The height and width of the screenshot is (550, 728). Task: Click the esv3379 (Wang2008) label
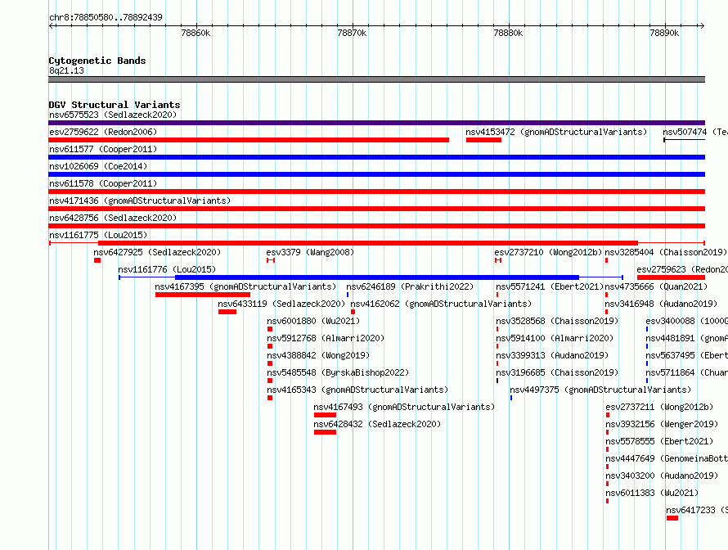pyautogui.click(x=310, y=252)
